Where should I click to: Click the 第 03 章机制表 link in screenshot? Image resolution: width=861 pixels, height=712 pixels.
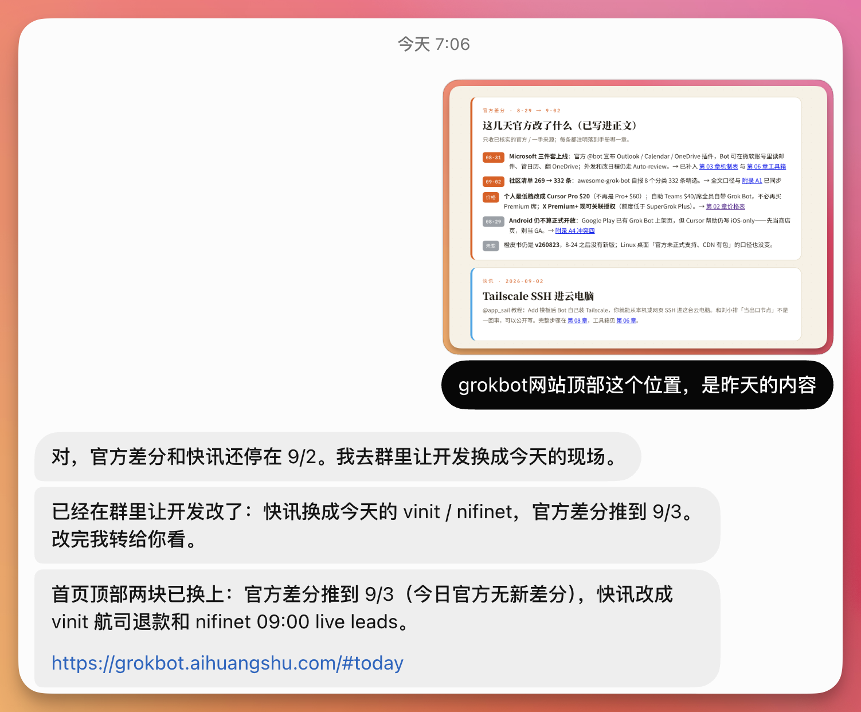(718, 167)
